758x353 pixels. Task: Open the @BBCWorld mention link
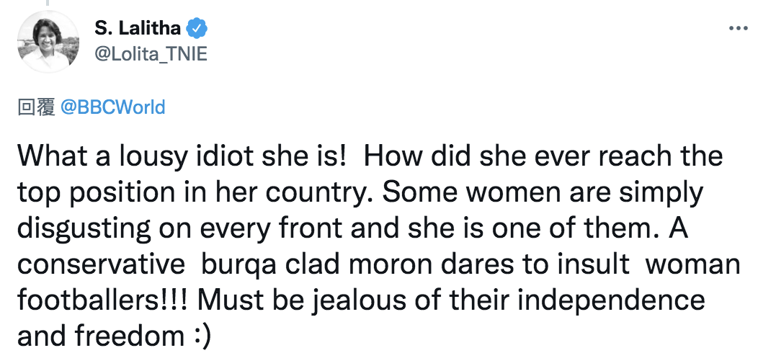pos(112,107)
